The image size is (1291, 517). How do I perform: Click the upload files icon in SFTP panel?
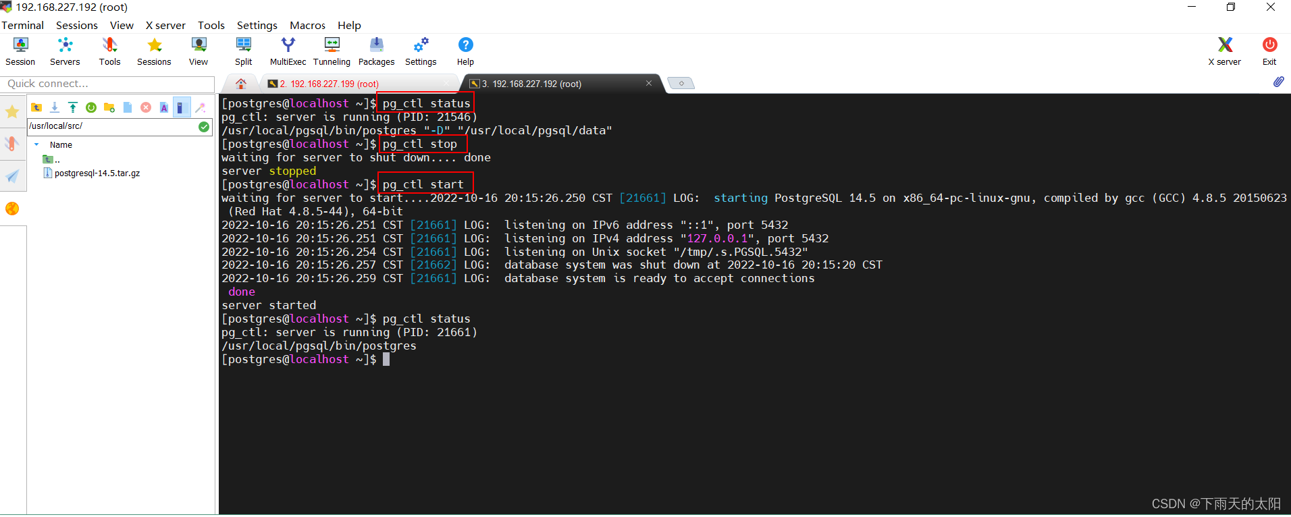point(73,107)
